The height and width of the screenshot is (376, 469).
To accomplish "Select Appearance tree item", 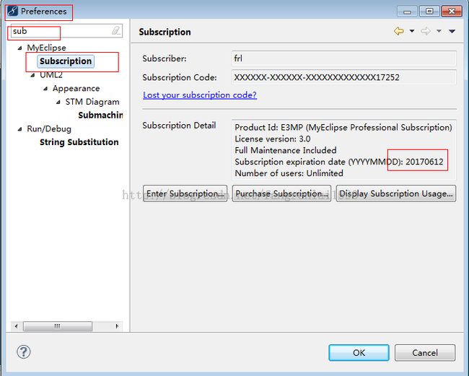I will click(76, 88).
